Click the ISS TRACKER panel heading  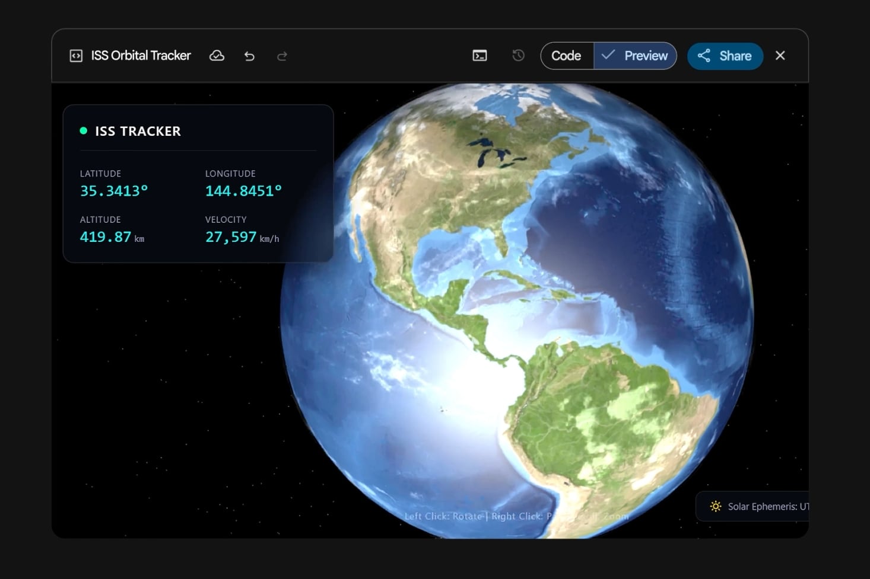pos(138,131)
